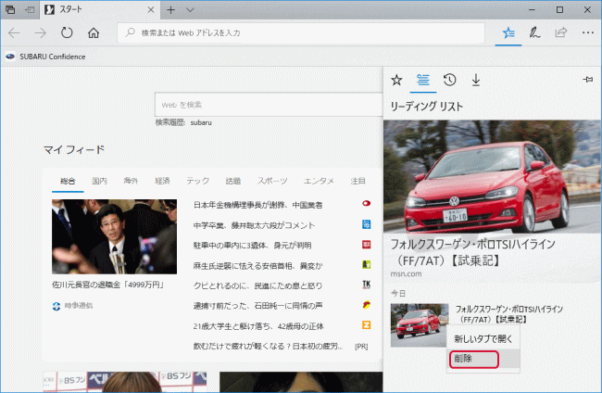Screen dimensions: 602x393
Task: Set aside tabs with the set-aside icon
Action: 30,9
